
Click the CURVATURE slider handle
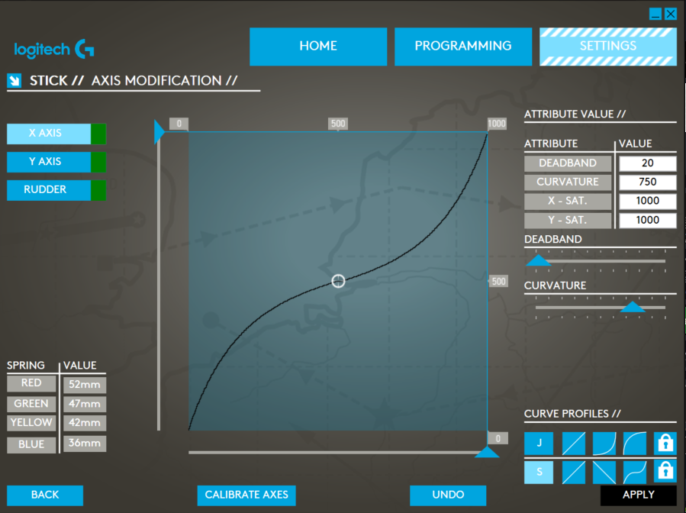[633, 306]
